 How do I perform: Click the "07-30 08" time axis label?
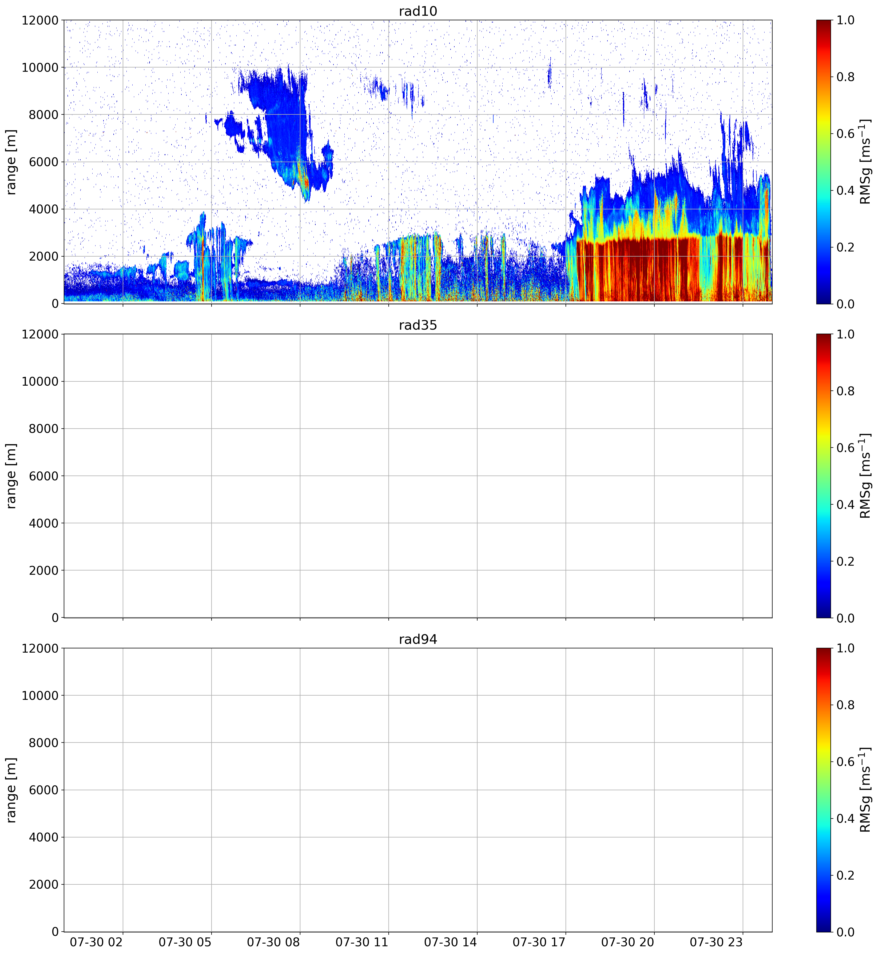(273, 942)
